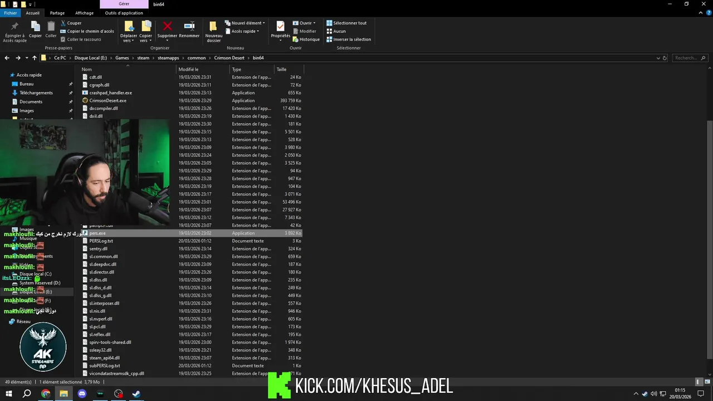Viewport: 713px width, 401px height.
Task: Select Coller le raccourci
Action: [81, 40]
